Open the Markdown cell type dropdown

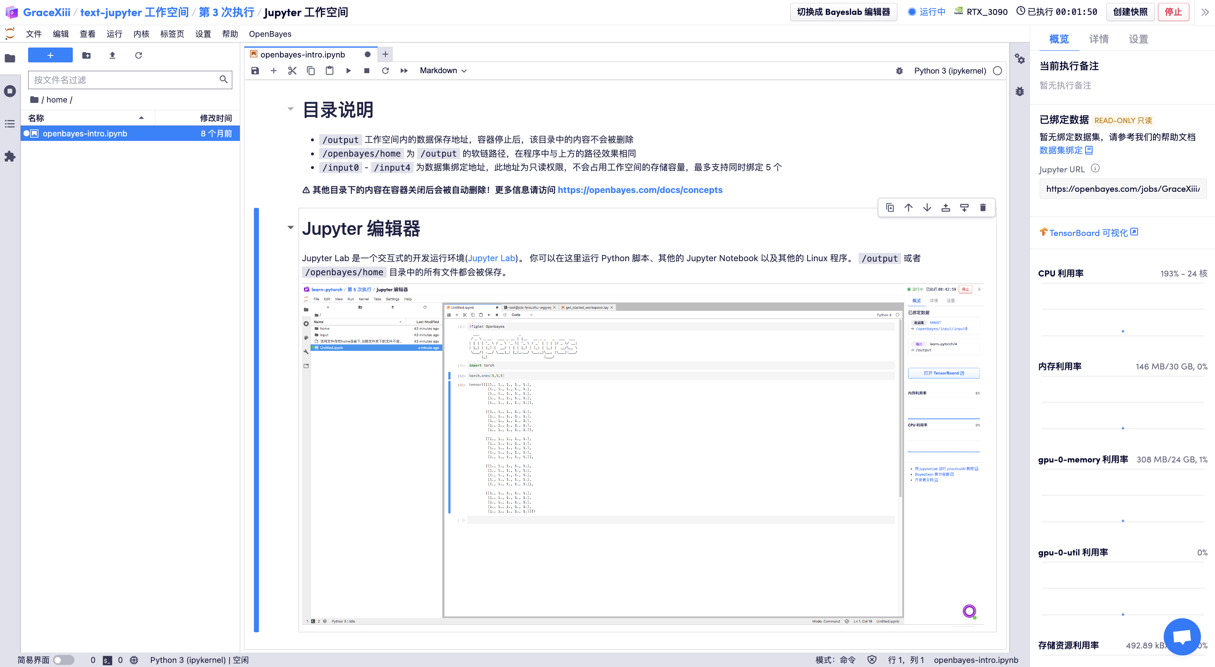[x=443, y=71]
